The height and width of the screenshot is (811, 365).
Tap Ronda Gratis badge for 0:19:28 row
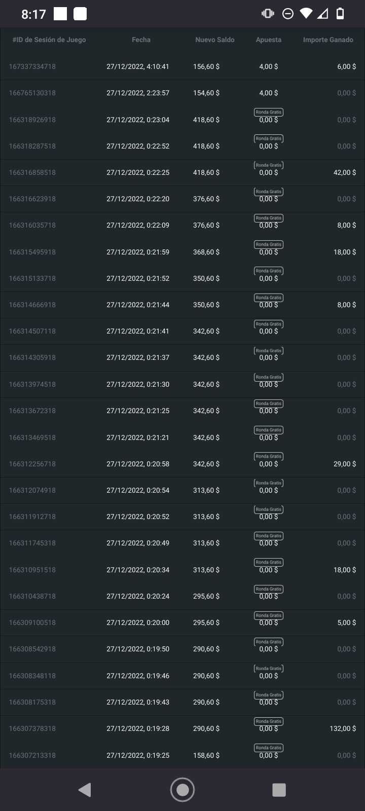coord(269,721)
